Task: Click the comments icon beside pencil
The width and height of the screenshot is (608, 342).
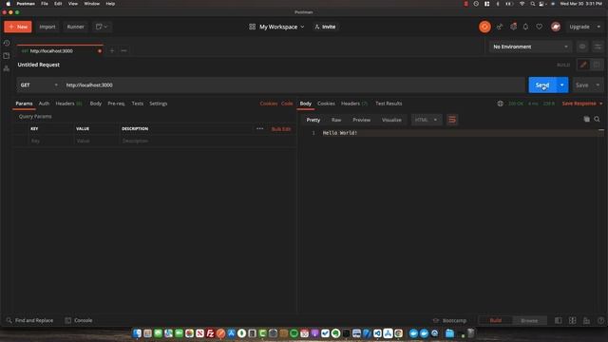Action: pos(597,65)
